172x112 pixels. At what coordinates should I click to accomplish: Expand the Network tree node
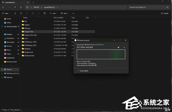(2, 77)
